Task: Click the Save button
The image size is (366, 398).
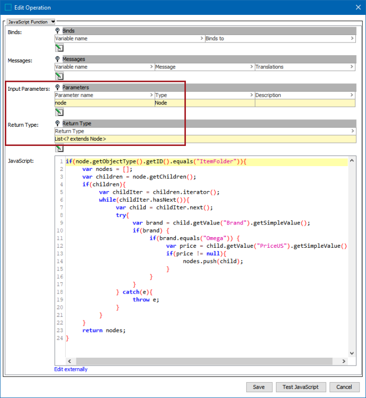Action: [259, 387]
